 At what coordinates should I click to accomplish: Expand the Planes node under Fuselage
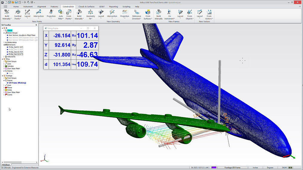point(4,88)
